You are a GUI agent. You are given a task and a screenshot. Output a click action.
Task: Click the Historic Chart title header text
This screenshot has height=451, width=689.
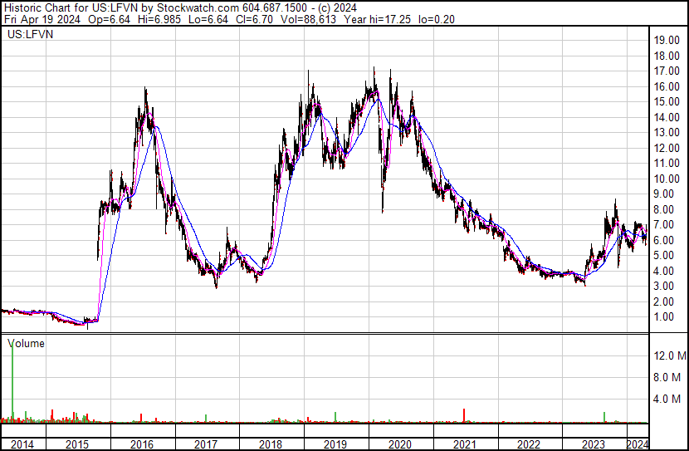pyautogui.click(x=180, y=7)
